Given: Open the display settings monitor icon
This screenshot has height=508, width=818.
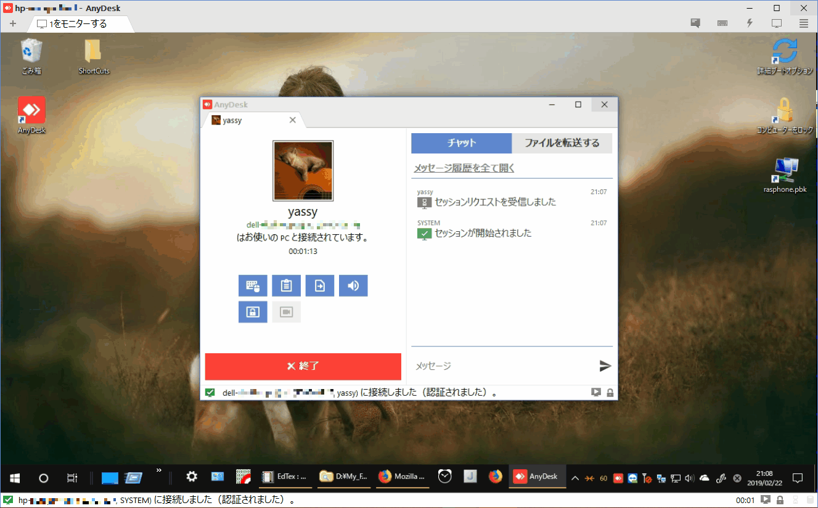Looking at the screenshot, I should click(x=777, y=23).
